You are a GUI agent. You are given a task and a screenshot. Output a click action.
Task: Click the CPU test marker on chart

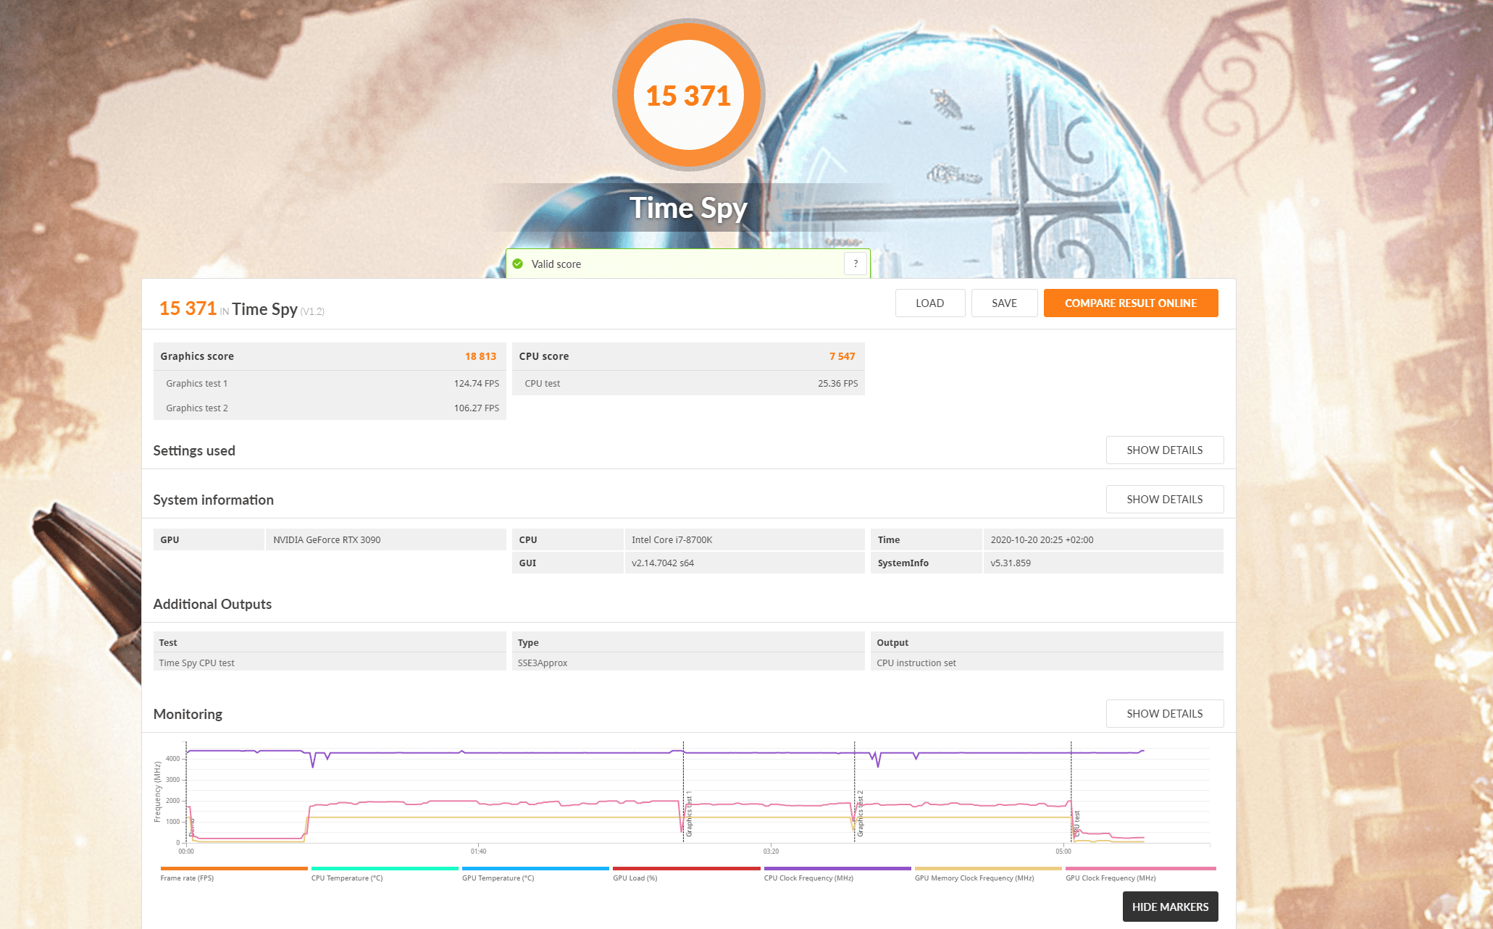[1076, 823]
